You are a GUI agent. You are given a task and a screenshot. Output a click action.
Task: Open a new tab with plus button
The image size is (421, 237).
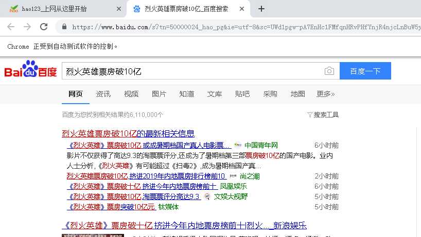[x=261, y=9]
